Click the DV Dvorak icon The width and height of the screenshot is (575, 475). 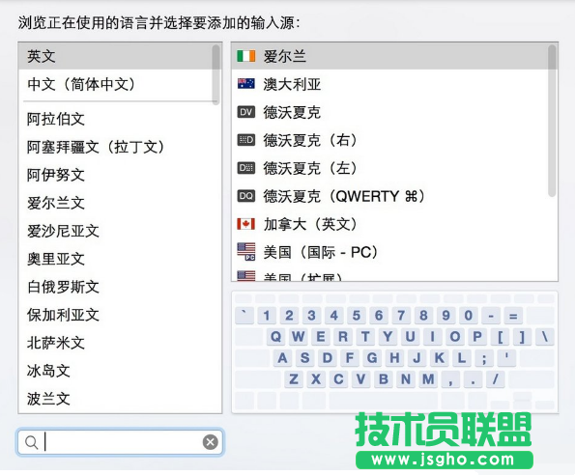tap(246, 112)
